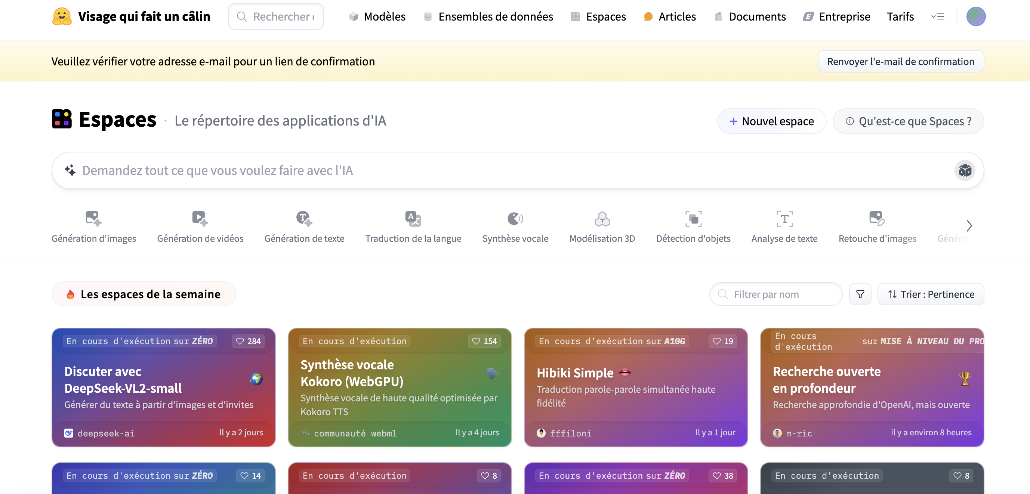The height and width of the screenshot is (494, 1030).
Task: Click 'Il y a 4 jours' timestamp
Action: 477,432
